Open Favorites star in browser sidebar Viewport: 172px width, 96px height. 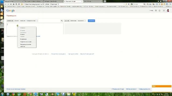pos(2,6)
